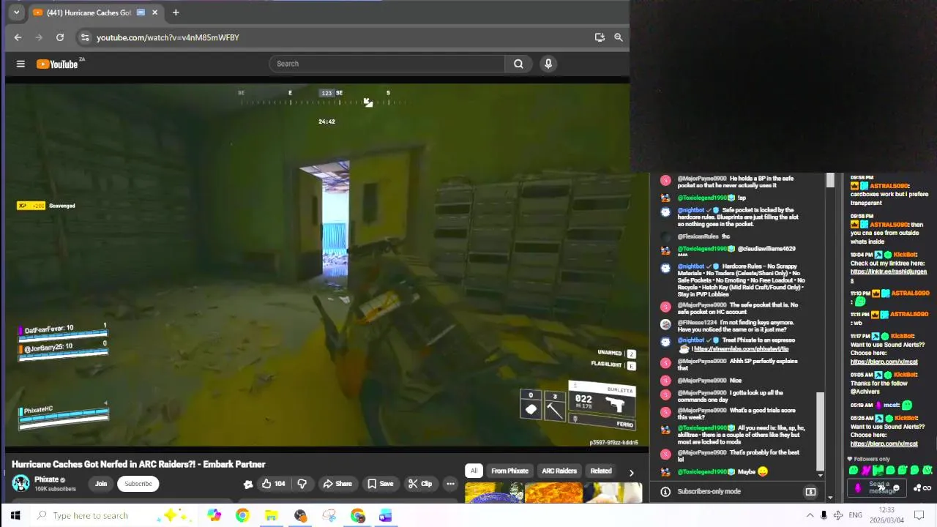Click @MajorPayne0900 on the 'Nice' message

tap(701, 381)
